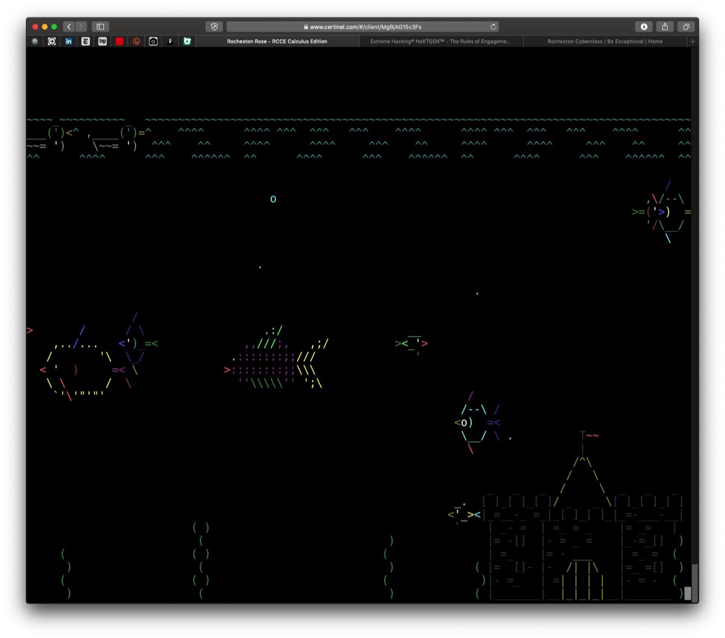The width and height of the screenshot is (725, 638).
Task: Open the camera icon pinned tab
Action: point(153,42)
